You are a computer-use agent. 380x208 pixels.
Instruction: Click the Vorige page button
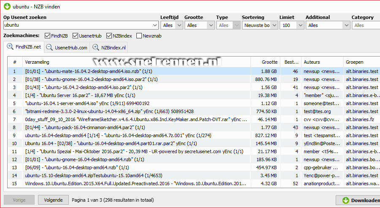click(x=19, y=200)
